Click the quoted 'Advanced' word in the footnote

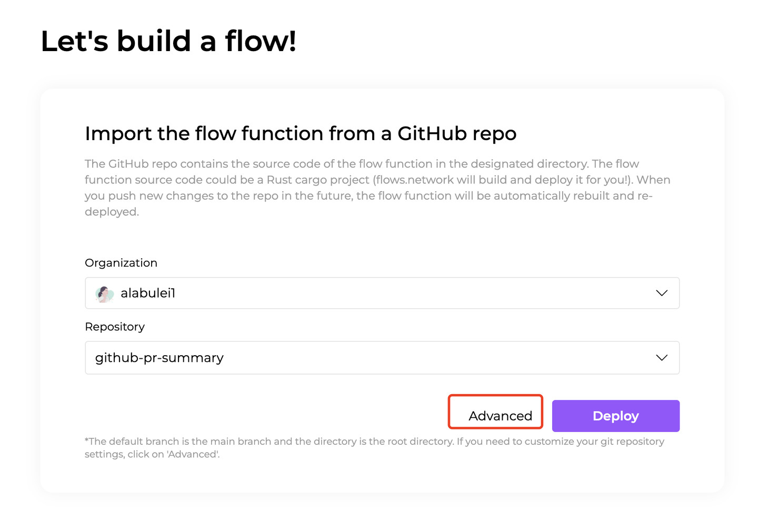[x=193, y=454]
